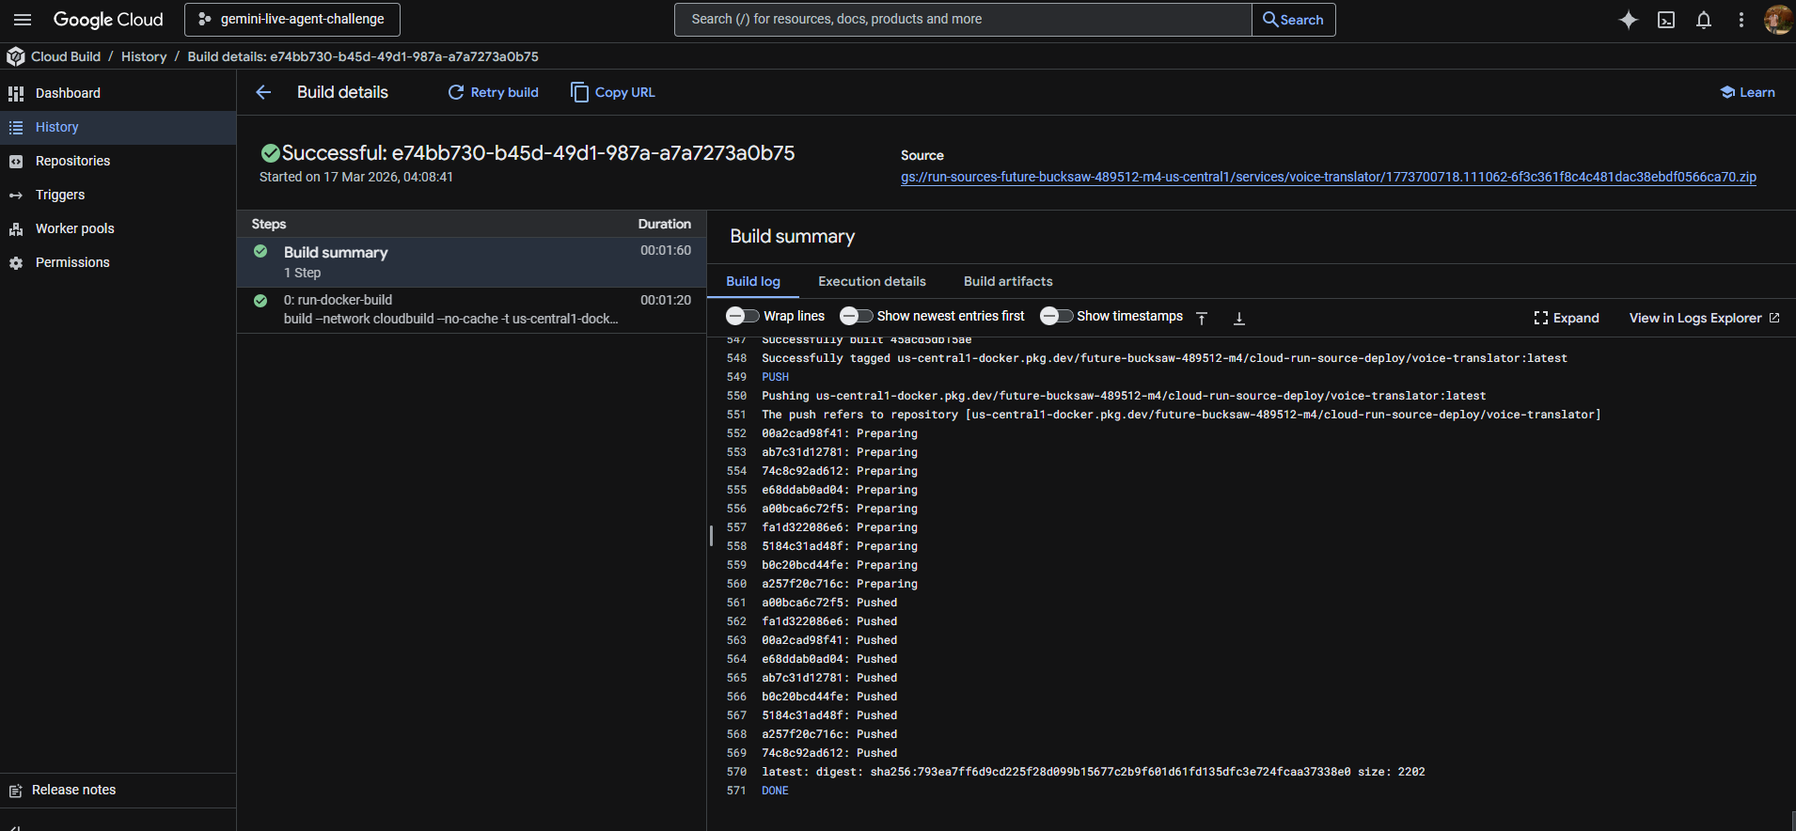The height and width of the screenshot is (831, 1796).
Task: Open Permissions in the sidebar
Action: (118, 262)
